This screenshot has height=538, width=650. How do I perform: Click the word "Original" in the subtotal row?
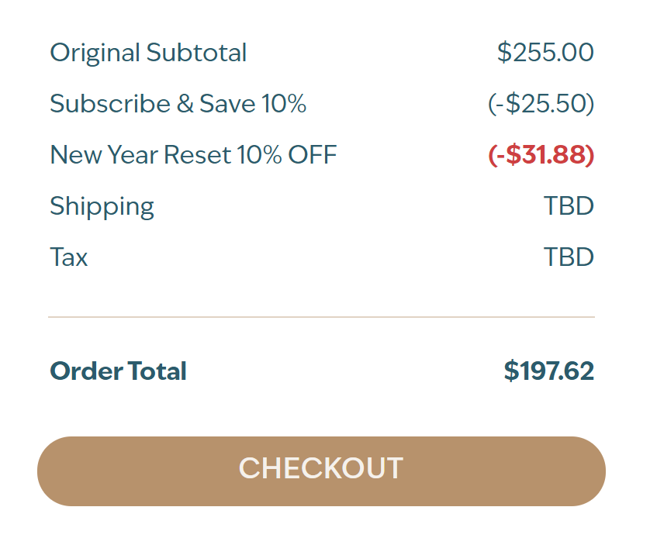coord(95,53)
